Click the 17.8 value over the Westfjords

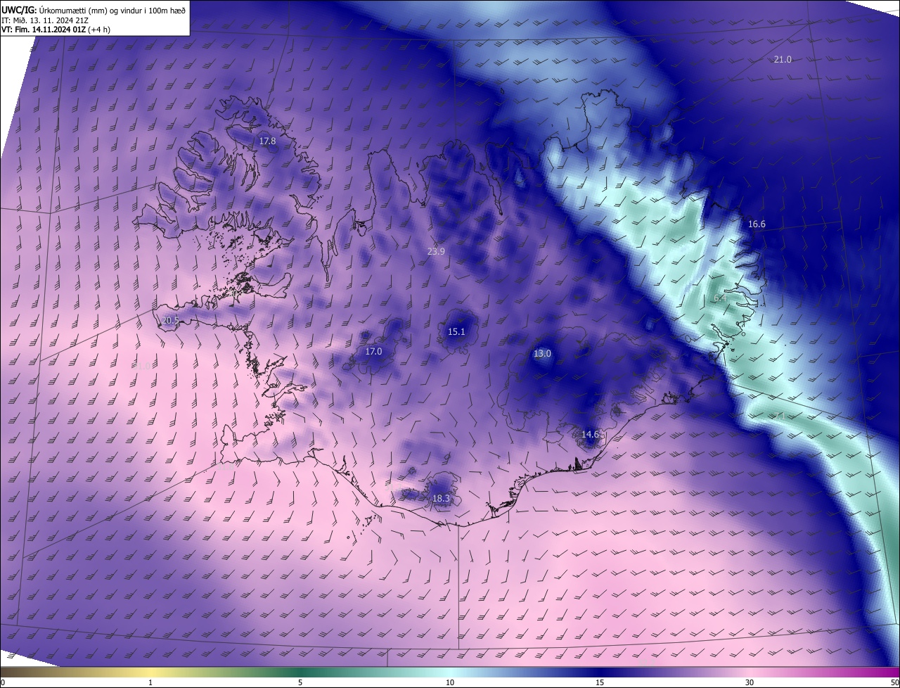[267, 141]
